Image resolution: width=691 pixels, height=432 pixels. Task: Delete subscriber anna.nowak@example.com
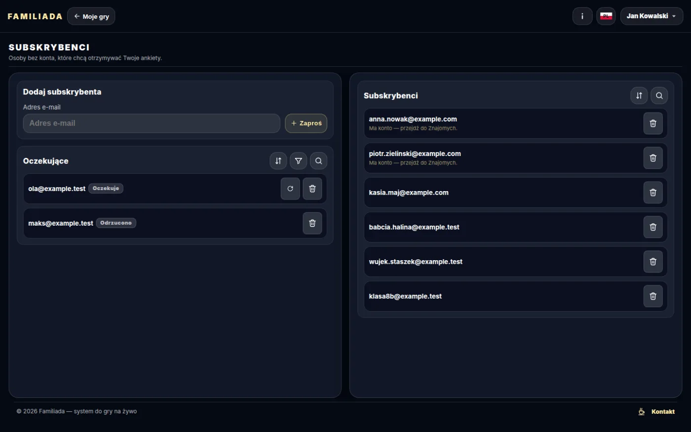[653, 123]
